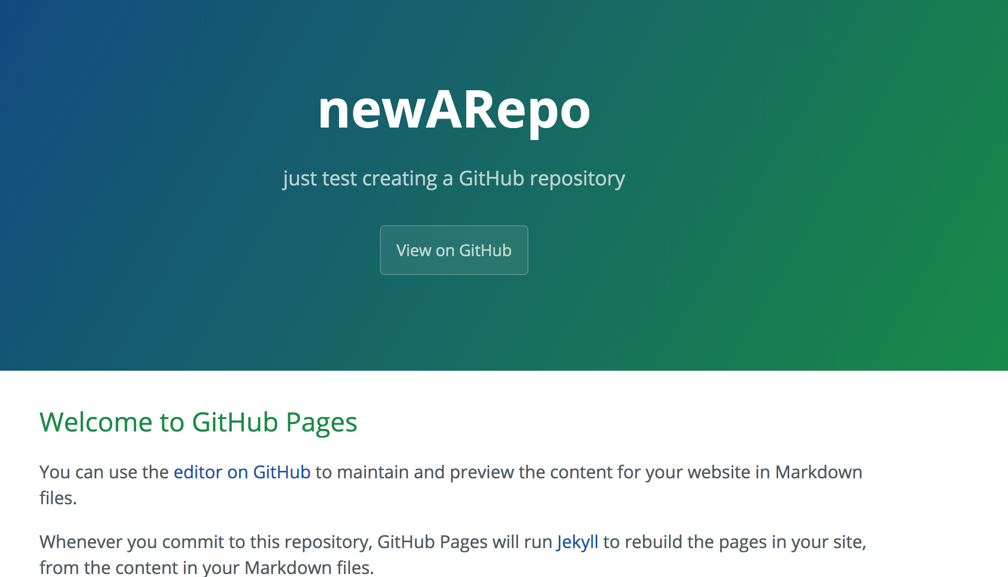
Task: Click the word 'website' in first paragraph
Action: [718, 472]
